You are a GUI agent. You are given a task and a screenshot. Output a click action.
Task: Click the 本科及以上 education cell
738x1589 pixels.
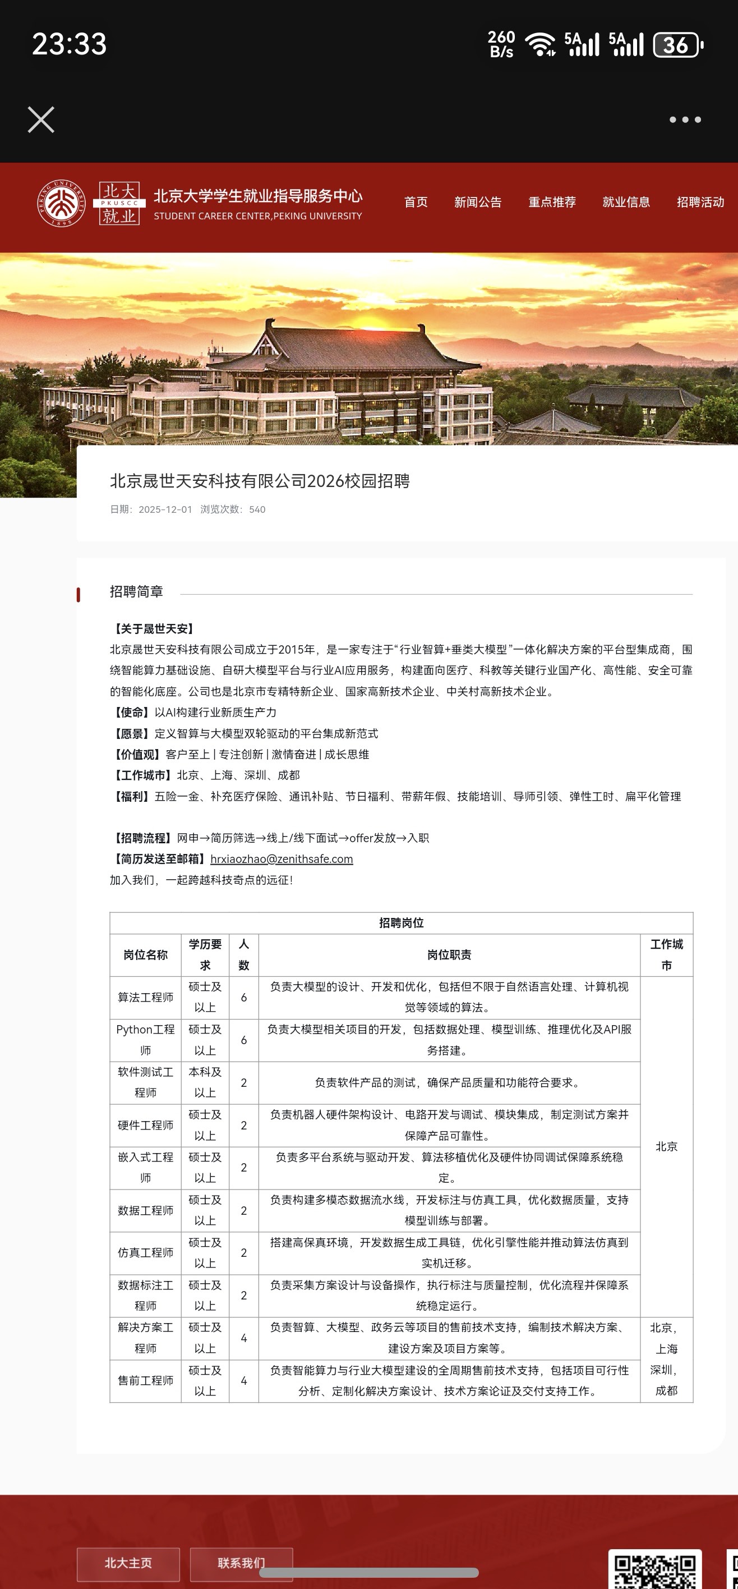pos(205,1082)
